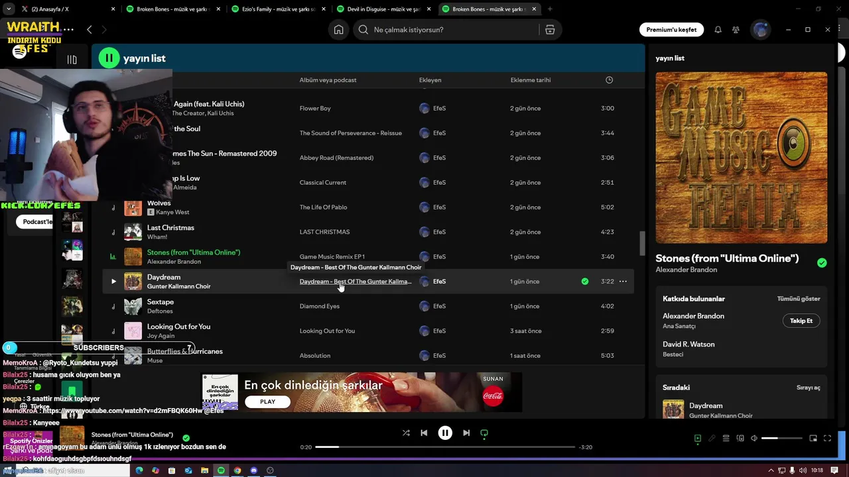Open the Absolution album link
The image size is (849, 477).
coord(314,356)
